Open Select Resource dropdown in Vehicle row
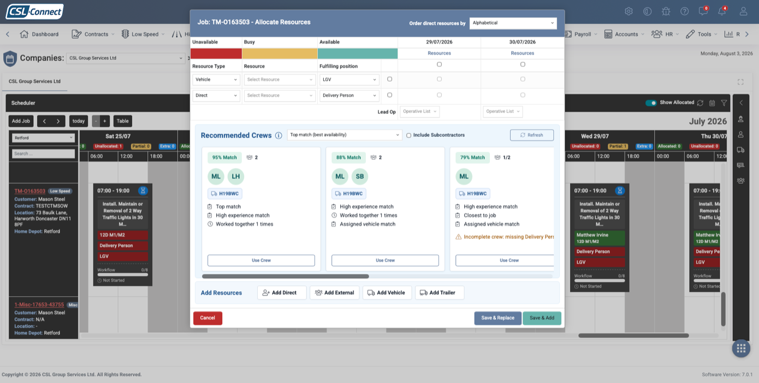This screenshot has height=383, width=759. click(280, 80)
